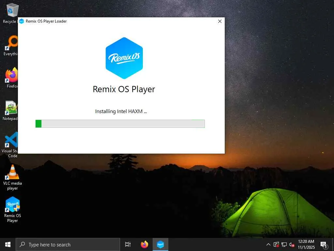Click the small Remix OS icon in the loader title bar
The width and height of the screenshot is (334, 251).
(x=22, y=21)
